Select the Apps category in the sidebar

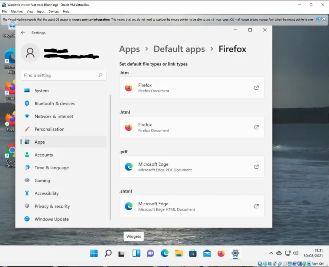click(x=64, y=142)
